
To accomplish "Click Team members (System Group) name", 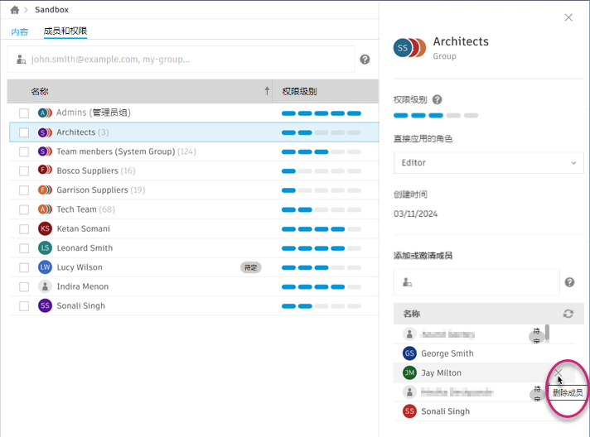I will coord(116,151).
